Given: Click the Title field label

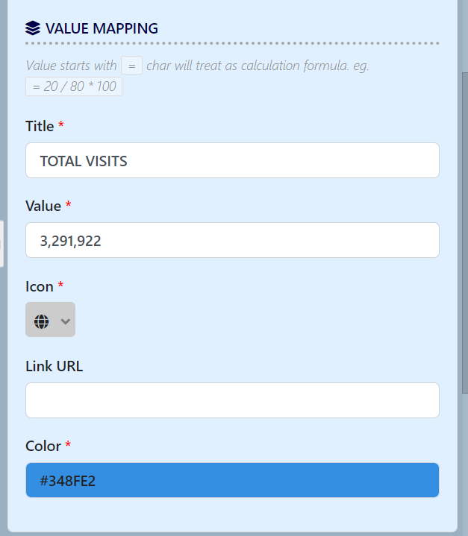Looking at the screenshot, I should point(40,126).
